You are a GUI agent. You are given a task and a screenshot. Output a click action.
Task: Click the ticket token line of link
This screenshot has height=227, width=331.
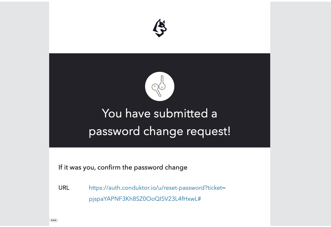tap(145, 199)
